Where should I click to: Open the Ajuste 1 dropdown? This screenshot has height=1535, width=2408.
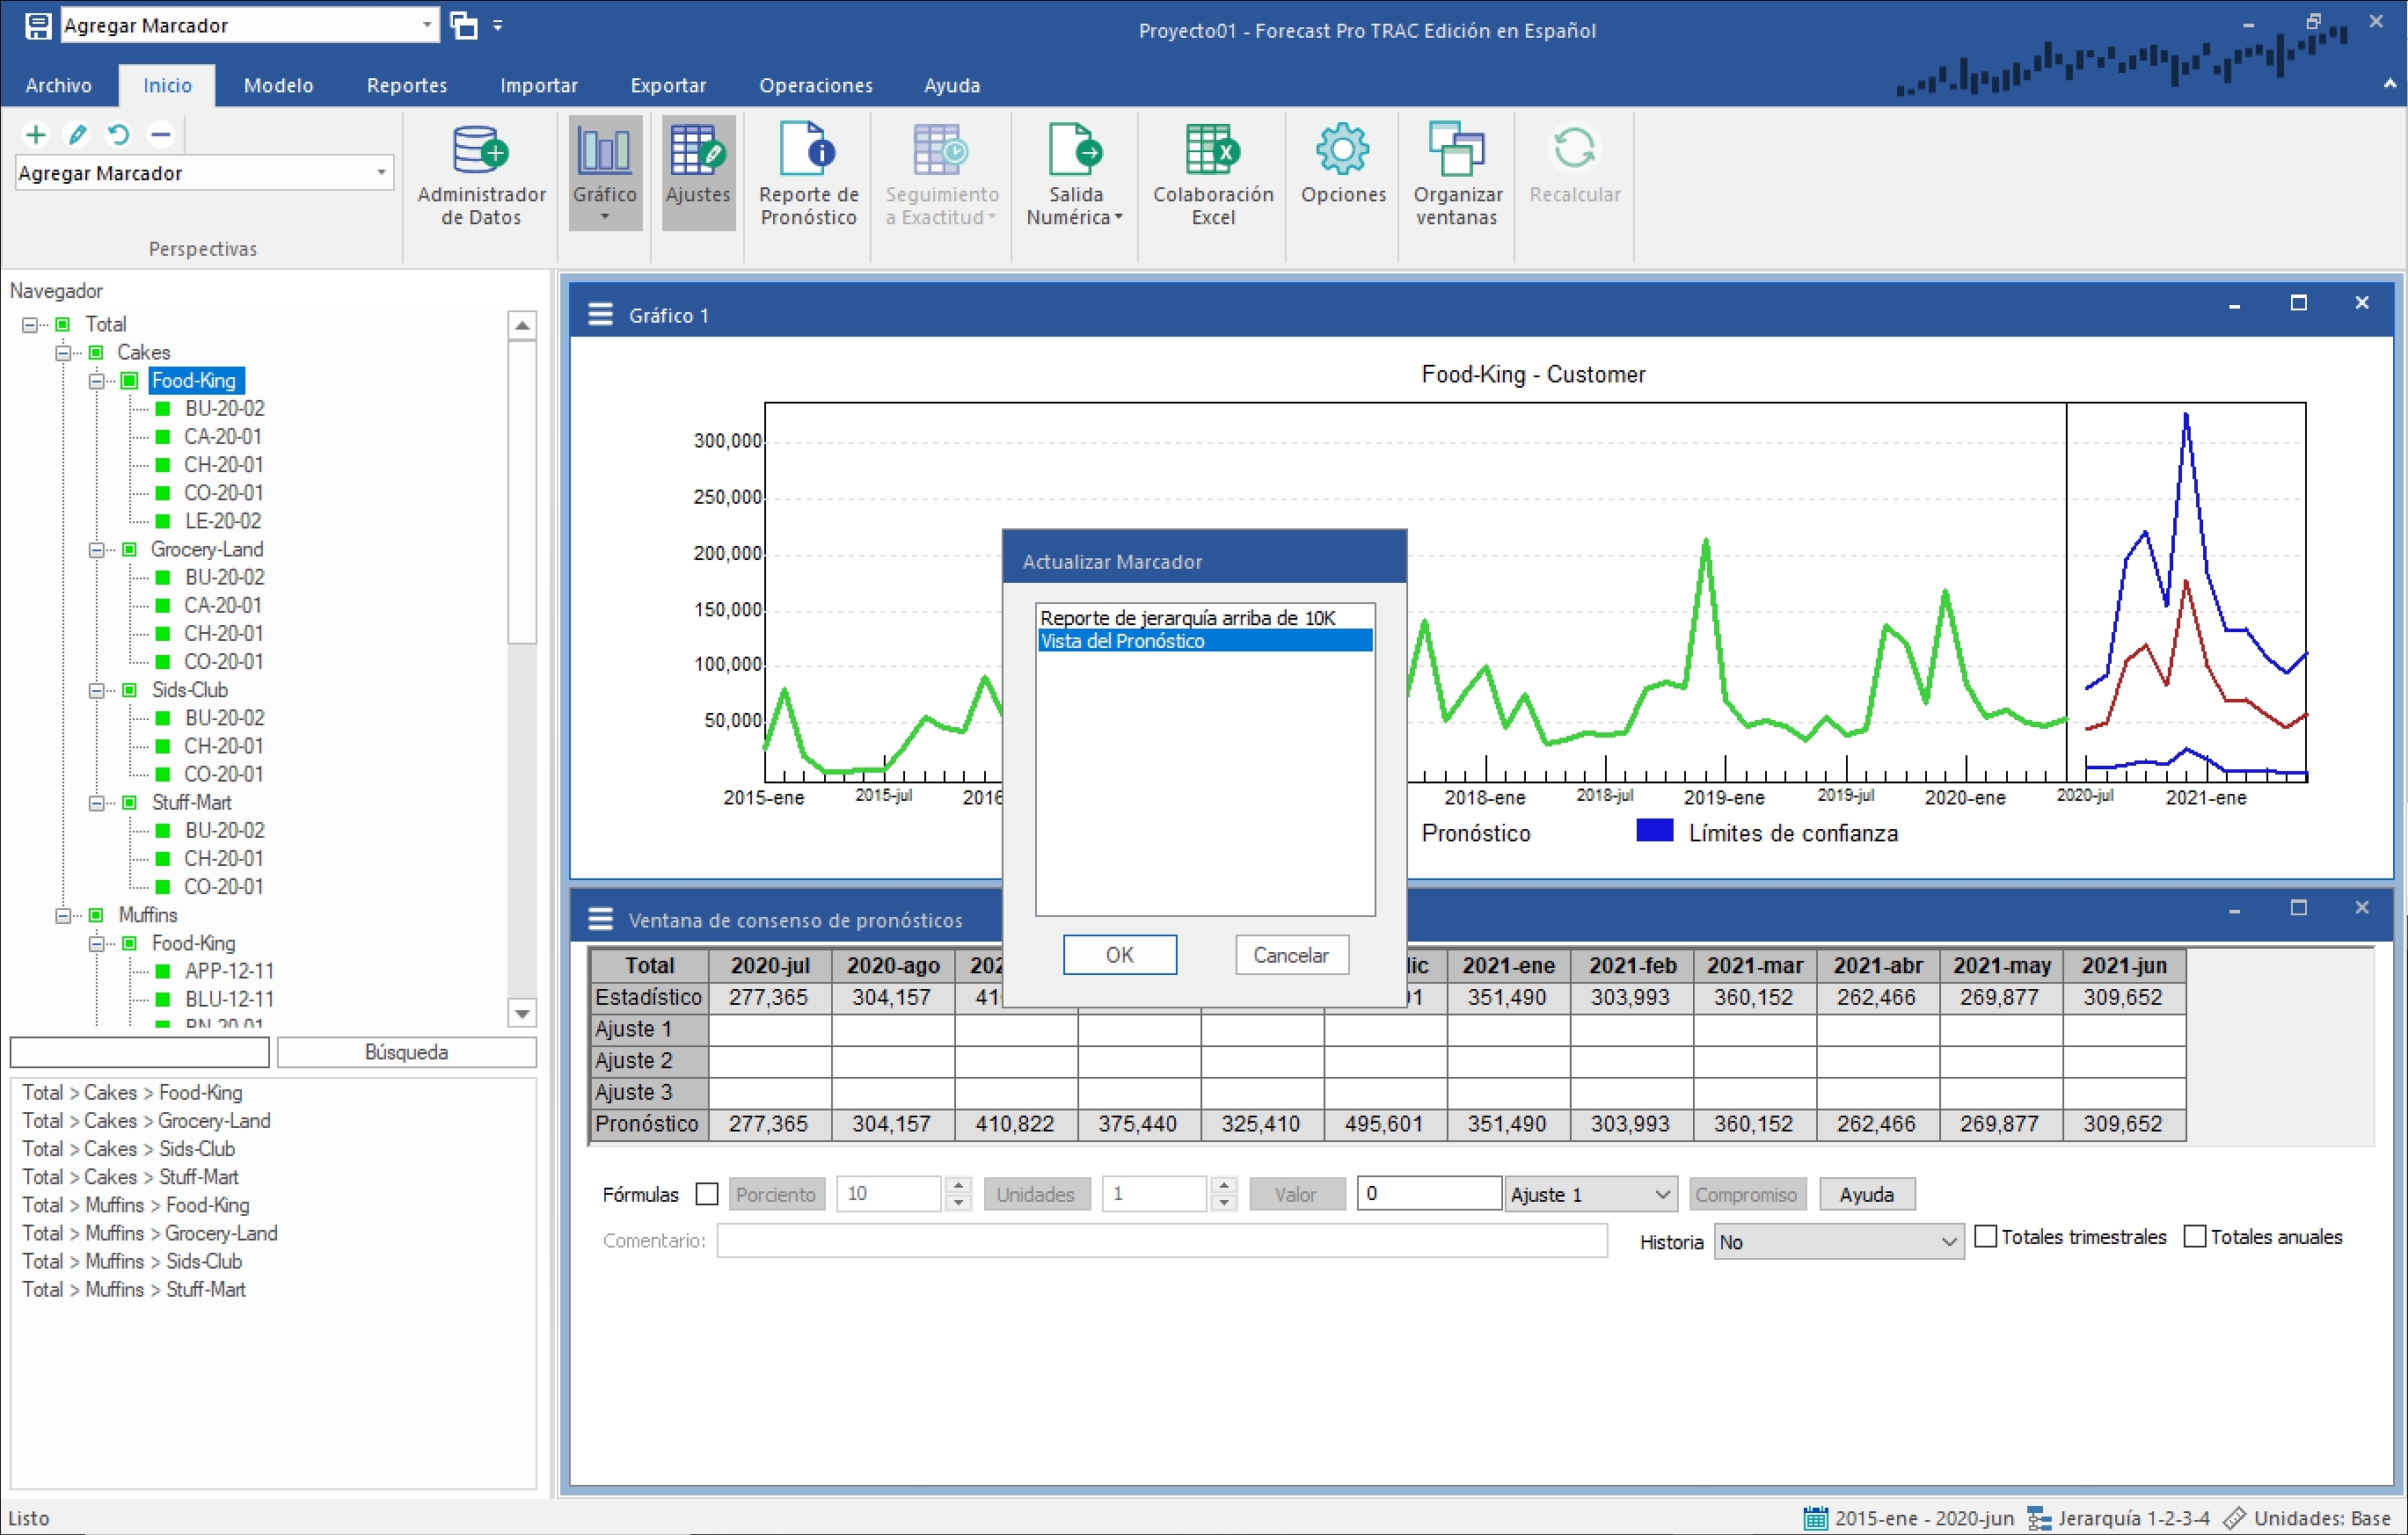(1590, 1194)
